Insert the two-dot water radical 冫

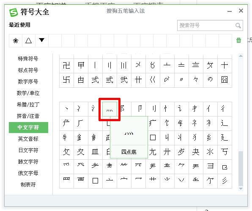coord(81,109)
